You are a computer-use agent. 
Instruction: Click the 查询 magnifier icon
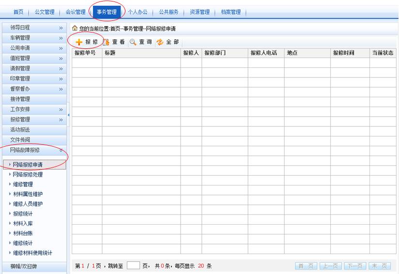[133, 42]
